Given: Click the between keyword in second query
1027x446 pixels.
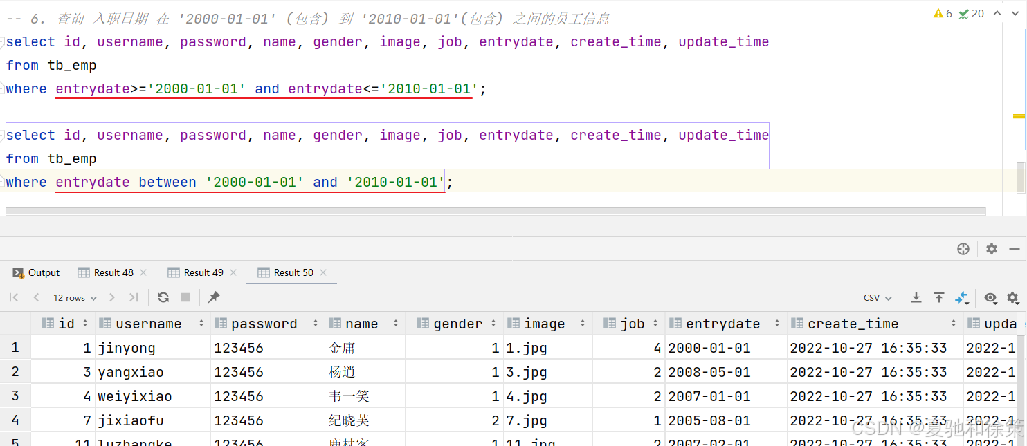Looking at the screenshot, I should tap(167, 182).
